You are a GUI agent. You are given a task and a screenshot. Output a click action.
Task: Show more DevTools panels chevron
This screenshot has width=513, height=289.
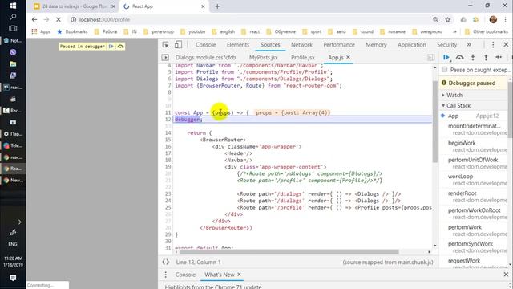point(469,45)
